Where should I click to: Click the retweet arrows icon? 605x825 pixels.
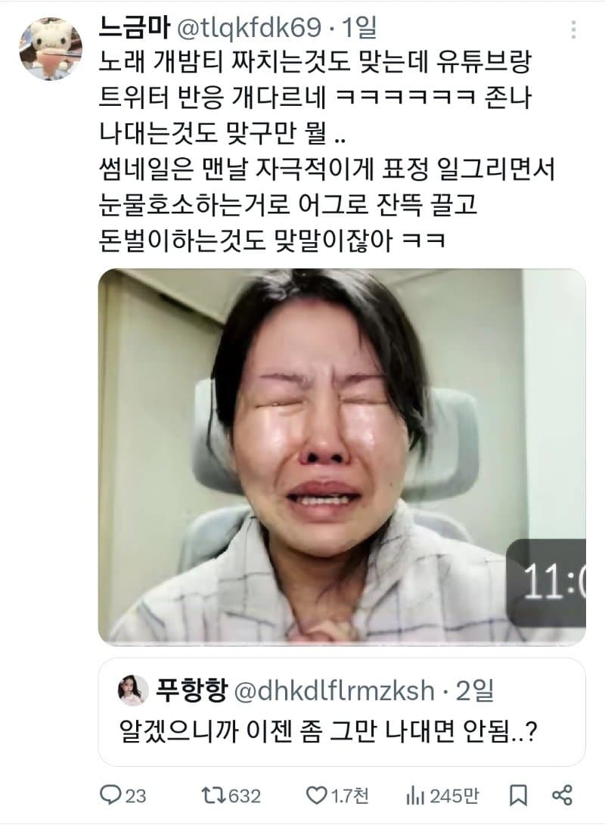(x=213, y=795)
